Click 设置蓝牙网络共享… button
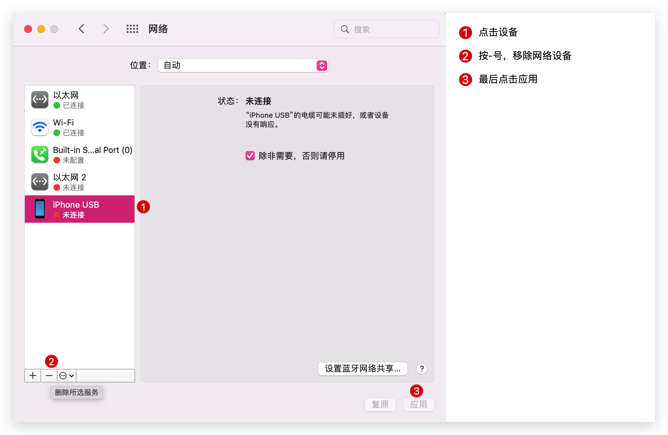Image resolution: width=668 pixels, height=435 pixels. tap(362, 369)
